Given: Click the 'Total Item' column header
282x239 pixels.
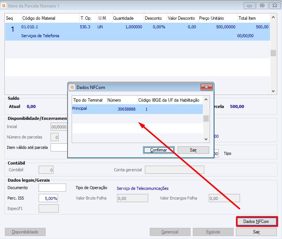Looking at the screenshot, I should pyautogui.click(x=254, y=18).
